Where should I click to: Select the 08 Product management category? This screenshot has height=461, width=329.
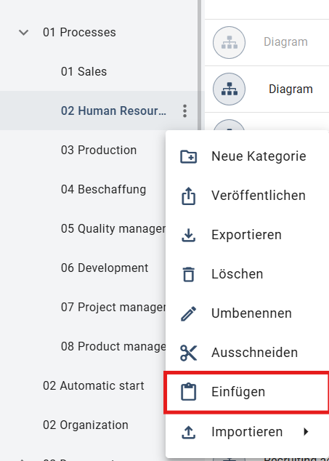coord(113,346)
